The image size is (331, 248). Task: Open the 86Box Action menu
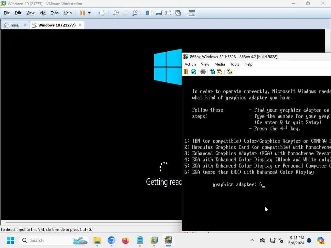click(x=190, y=64)
